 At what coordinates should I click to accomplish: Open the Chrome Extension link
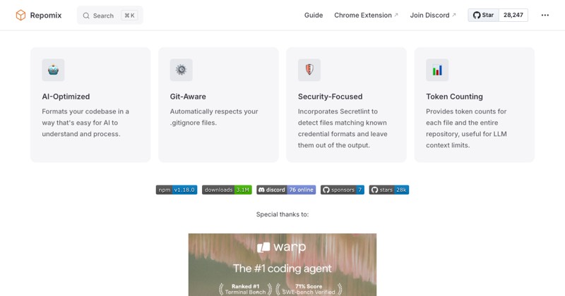point(366,15)
